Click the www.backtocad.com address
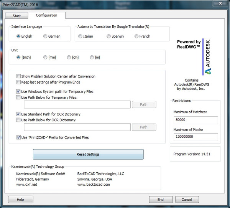The image size is (230, 208). coord(94,185)
